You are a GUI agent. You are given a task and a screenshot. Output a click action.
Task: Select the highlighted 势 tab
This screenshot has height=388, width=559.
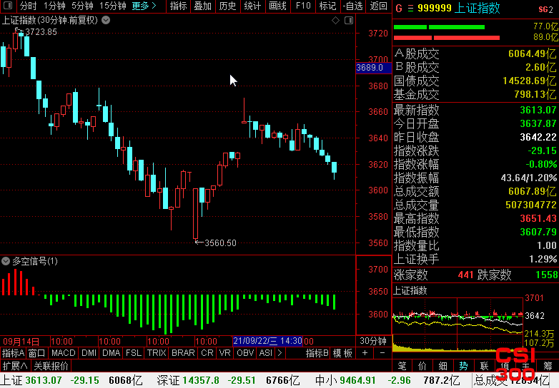tap(463, 366)
